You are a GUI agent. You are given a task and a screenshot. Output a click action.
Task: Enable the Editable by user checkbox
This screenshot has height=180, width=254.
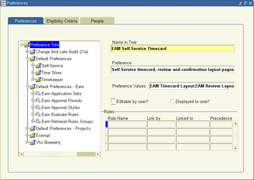pos(113,101)
